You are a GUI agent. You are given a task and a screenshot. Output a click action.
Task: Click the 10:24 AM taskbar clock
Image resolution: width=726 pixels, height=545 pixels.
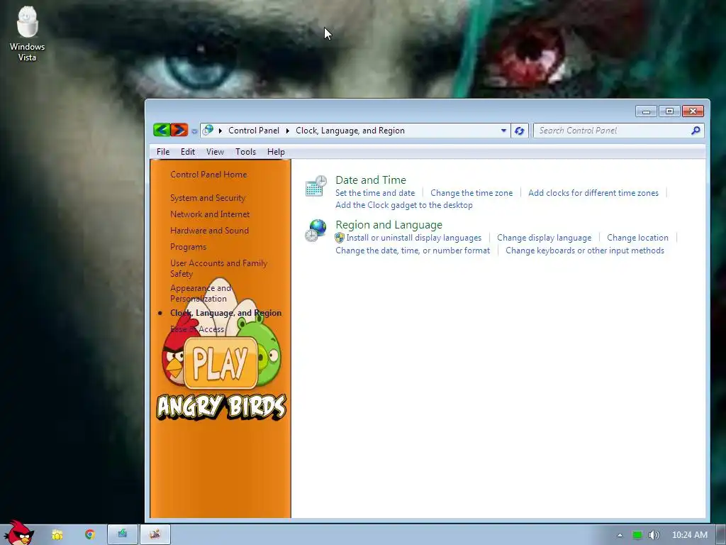coord(689,535)
